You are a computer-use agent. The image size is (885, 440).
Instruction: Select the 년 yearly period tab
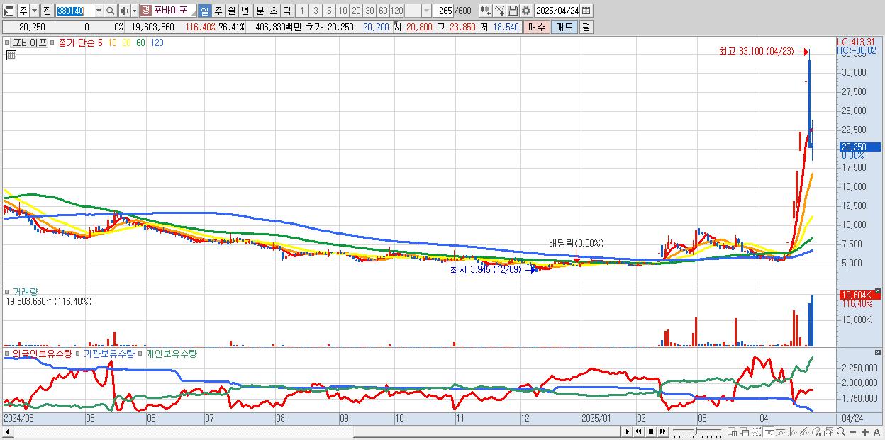[x=245, y=11]
